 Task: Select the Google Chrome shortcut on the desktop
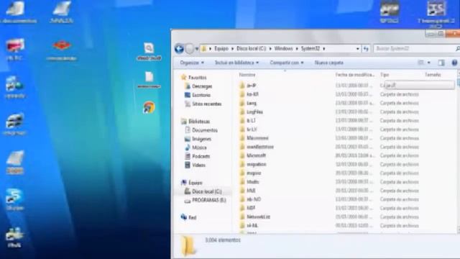(x=149, y=107)
